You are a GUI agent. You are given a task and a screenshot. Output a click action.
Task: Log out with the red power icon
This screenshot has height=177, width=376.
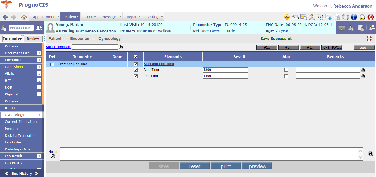pyautogui.click(x=371, y=17)
